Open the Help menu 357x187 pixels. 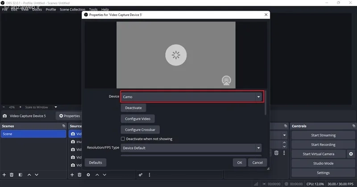click(x=105, y=9)
